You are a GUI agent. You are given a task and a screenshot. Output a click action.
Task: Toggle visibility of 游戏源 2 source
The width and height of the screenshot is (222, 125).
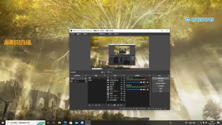[122, 82]
